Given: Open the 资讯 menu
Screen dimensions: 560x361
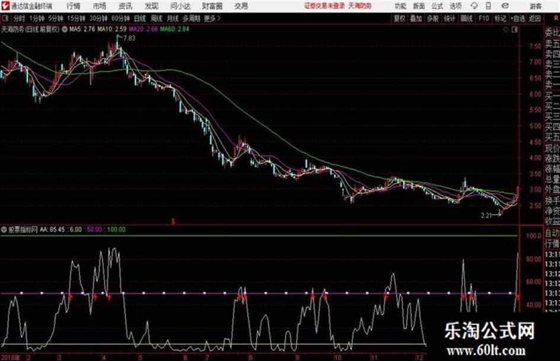Looking at the screenshot, I should [x=126, y=6].
